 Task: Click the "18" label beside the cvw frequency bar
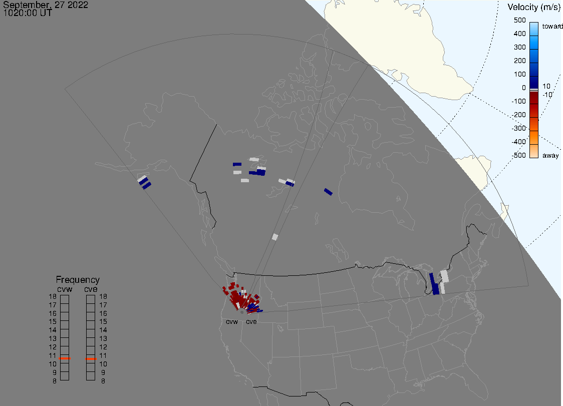click(53, 296)
